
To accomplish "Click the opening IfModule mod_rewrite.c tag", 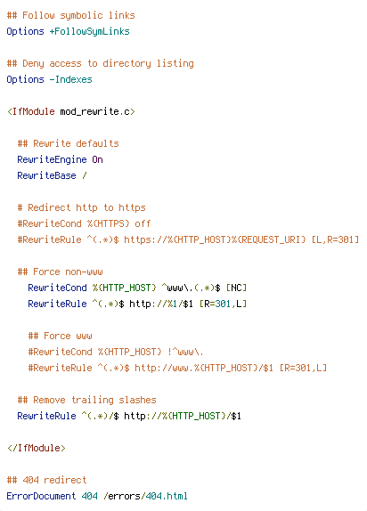I will (x=70, y=111).
